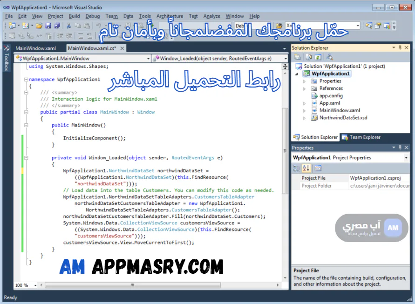Click the code editor's vertical scrollbar thumb

coord(285,151)
